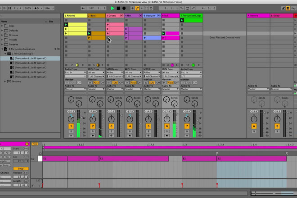297x198 pixels.
Task: Launch the green Percussion Loop clip
Action: pyautogui.click(x=182, y=20)
